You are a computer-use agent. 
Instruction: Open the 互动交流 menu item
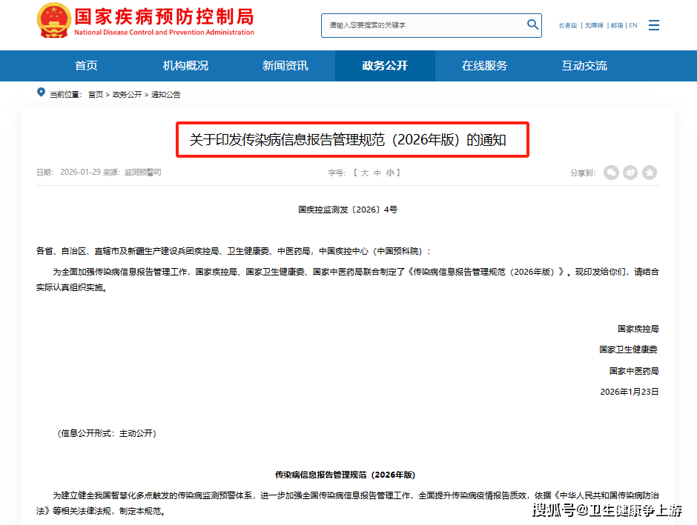click(x=584, y=66)
